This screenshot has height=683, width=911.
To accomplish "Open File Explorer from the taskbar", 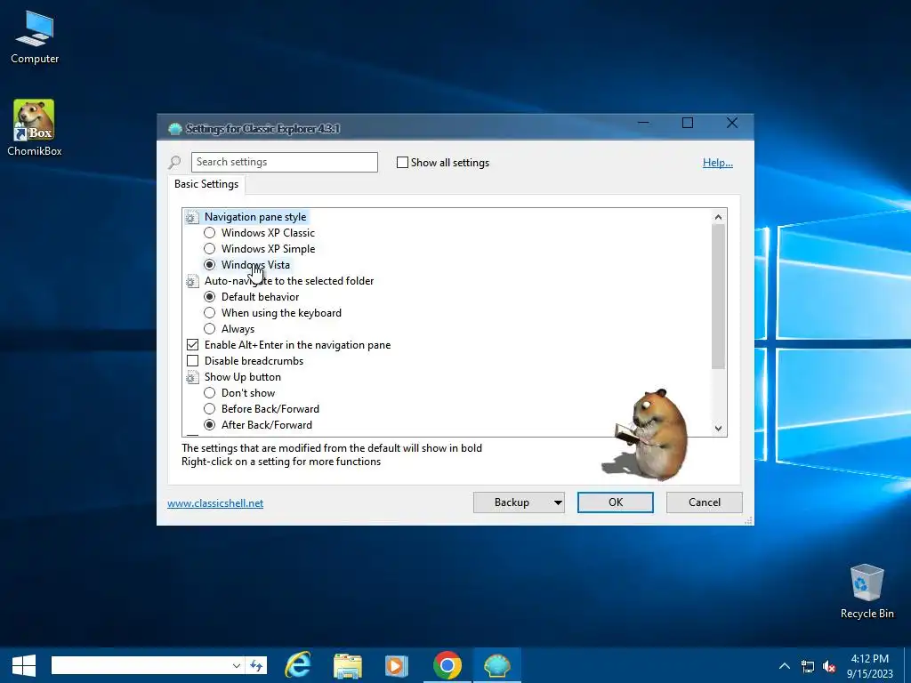I will pyautogui.click(x=348, y=665).
